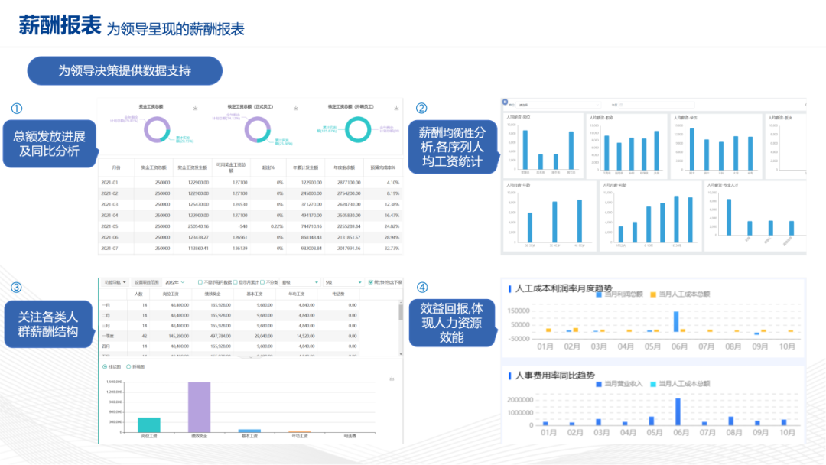Click the tall 06月 bar in 人事费用率 chart
The image size is (826, 465).
(x=678, y=411)
